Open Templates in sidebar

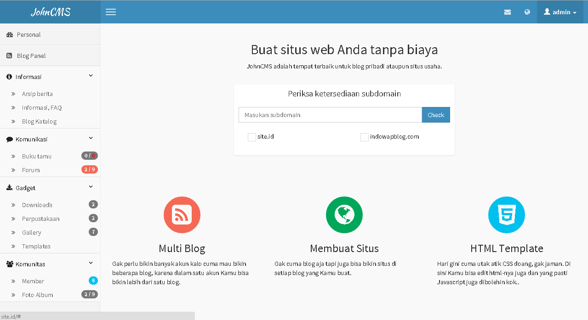pyautogui.click(x=36, y=246)
